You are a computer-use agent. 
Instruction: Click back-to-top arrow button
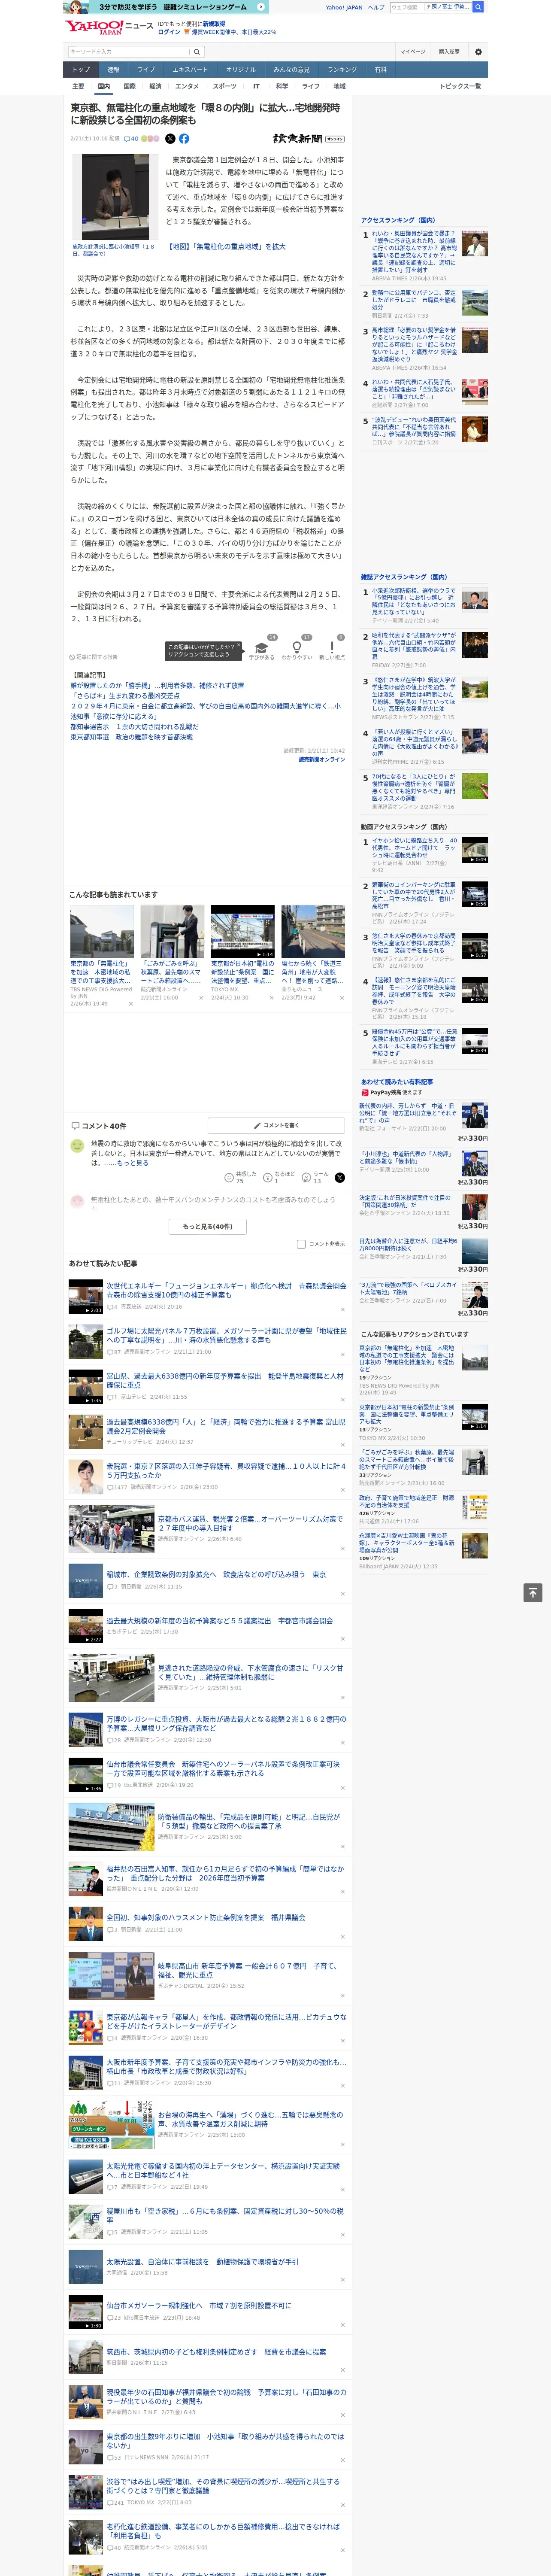(x=533, y=1592)
